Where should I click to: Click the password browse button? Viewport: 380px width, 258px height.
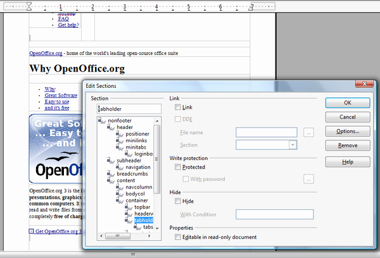point(308,179)
